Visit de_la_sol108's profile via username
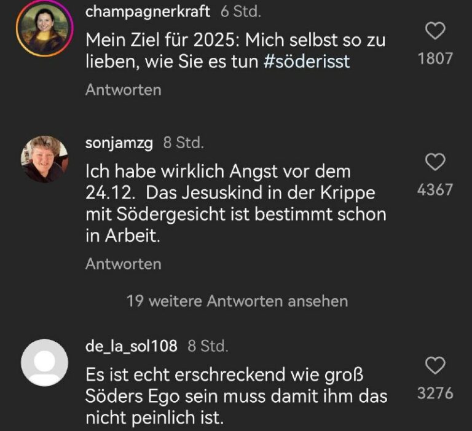 (132, 346)
